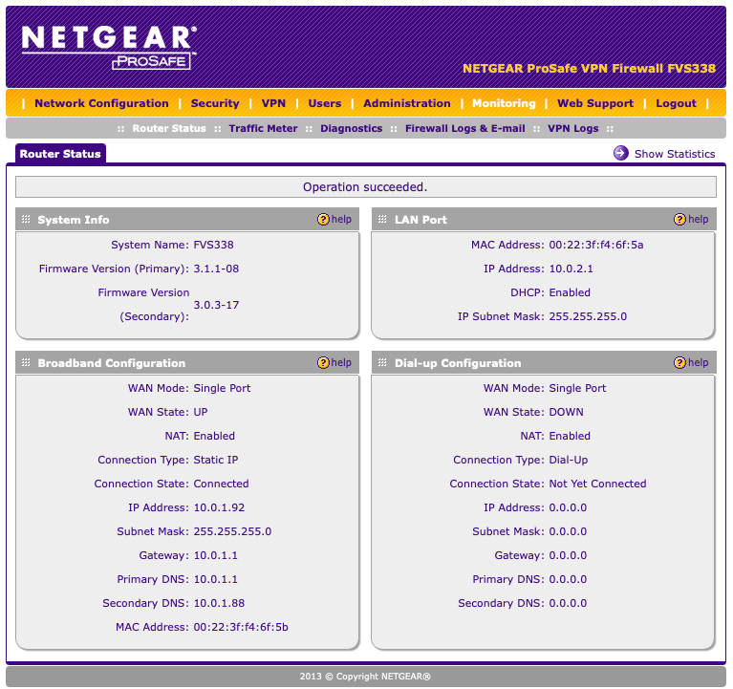This screenshot has width=733, height=689.
Task: Go to the VPN menu
Action: 273,103
